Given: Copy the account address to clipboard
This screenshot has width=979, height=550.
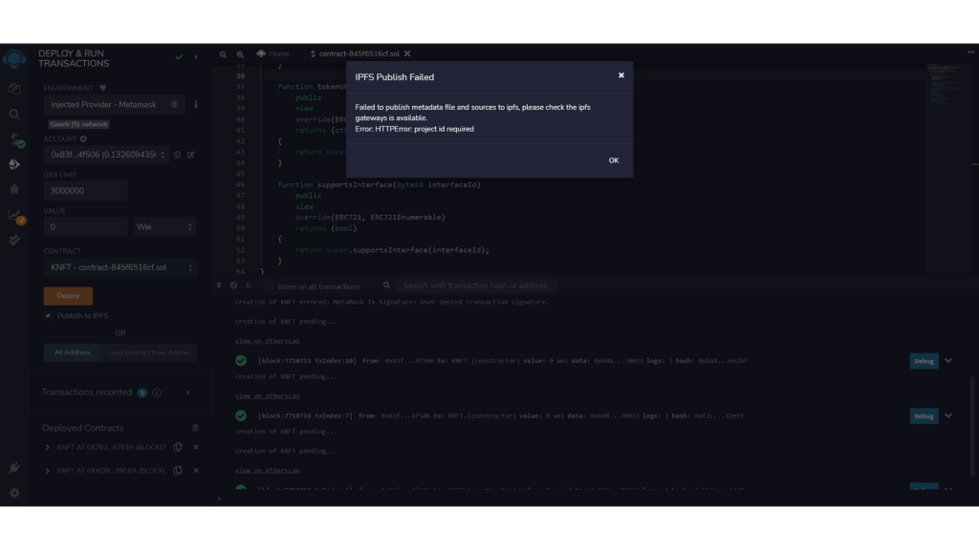Looking at the screenshot, I should pos(178,155).
